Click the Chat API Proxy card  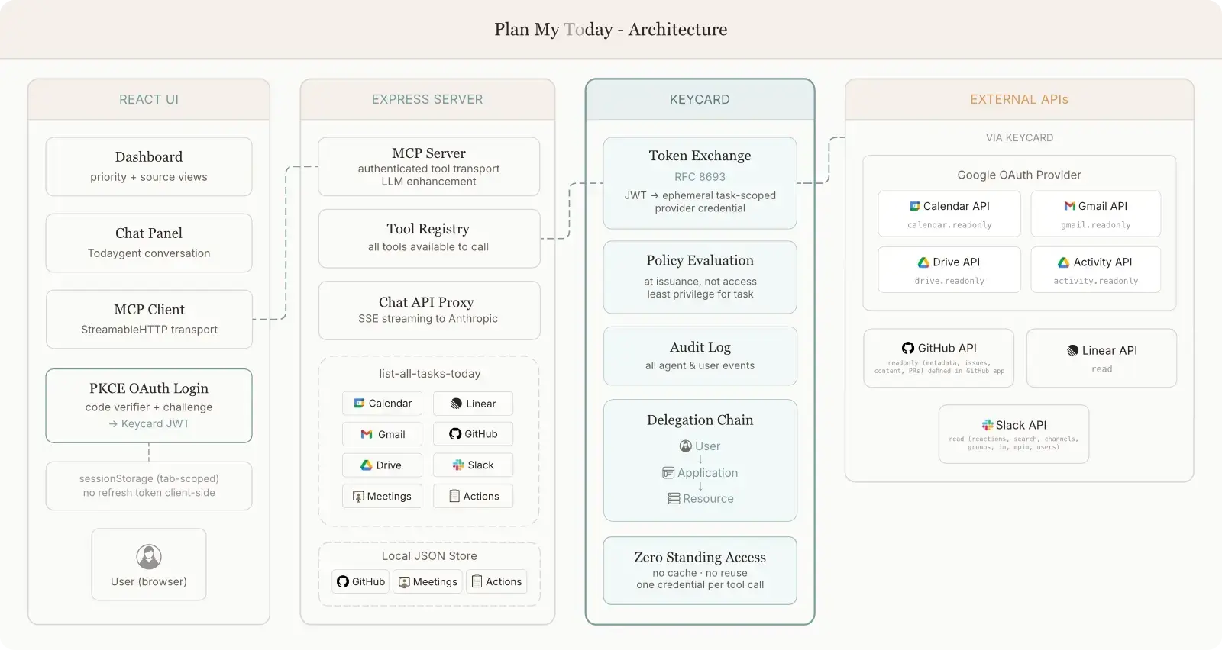[x=428, y=310]
